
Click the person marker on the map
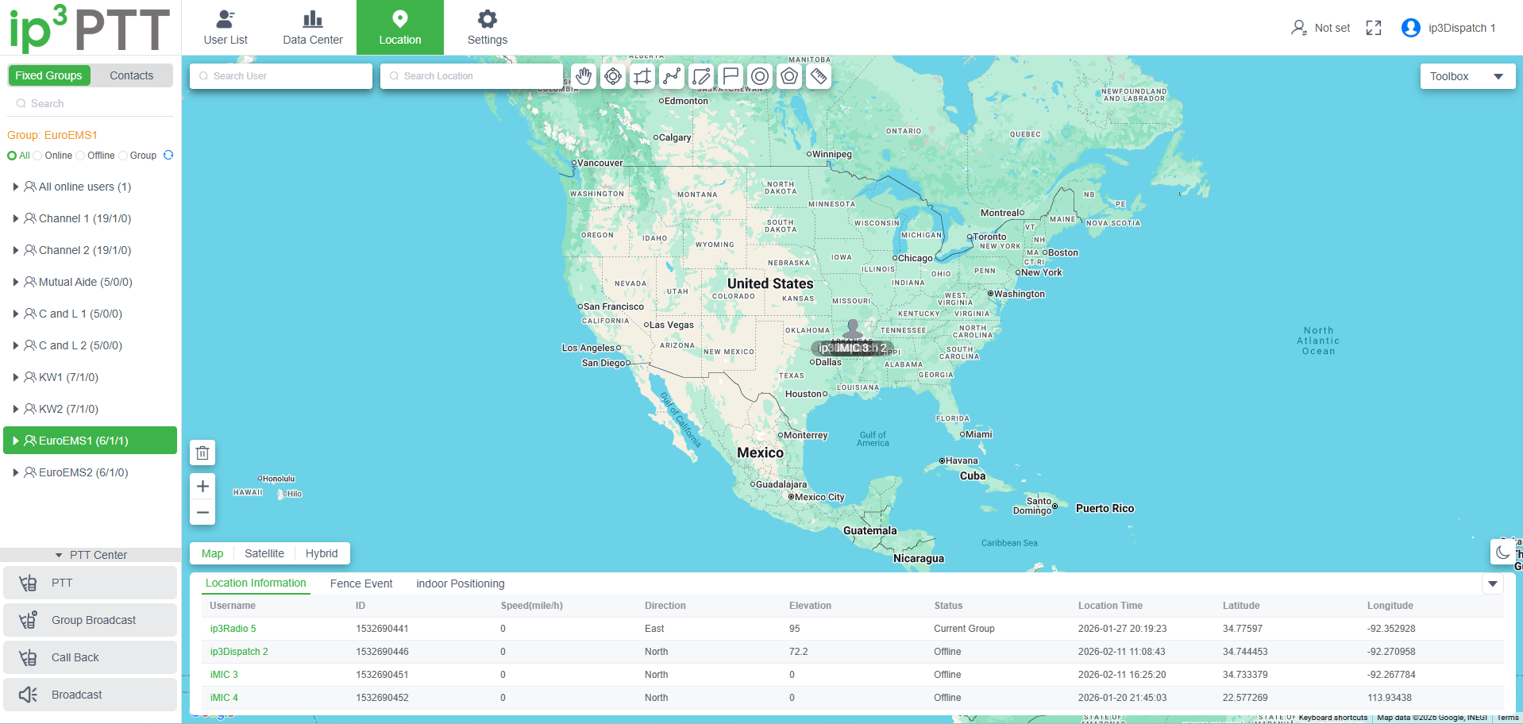pos(853,329)
